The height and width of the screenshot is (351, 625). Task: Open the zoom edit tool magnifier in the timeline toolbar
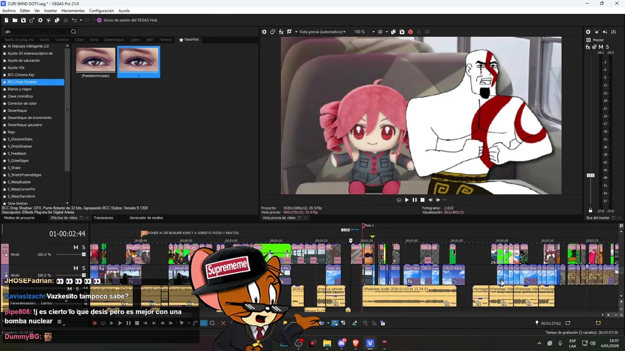212,323
